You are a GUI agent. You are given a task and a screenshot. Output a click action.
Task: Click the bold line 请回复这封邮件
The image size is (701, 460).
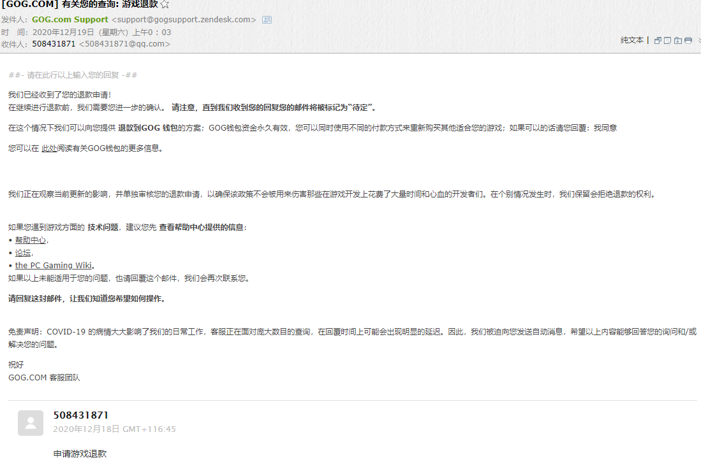(87, 298)
